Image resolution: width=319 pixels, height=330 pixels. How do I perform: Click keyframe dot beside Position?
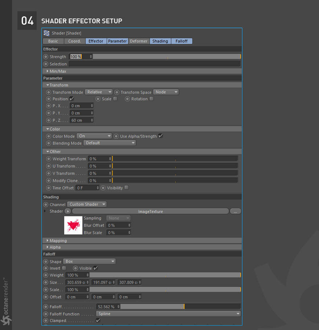coord(49,99)
